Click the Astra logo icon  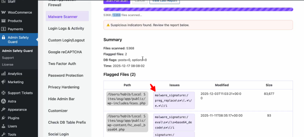pos(4,101)
